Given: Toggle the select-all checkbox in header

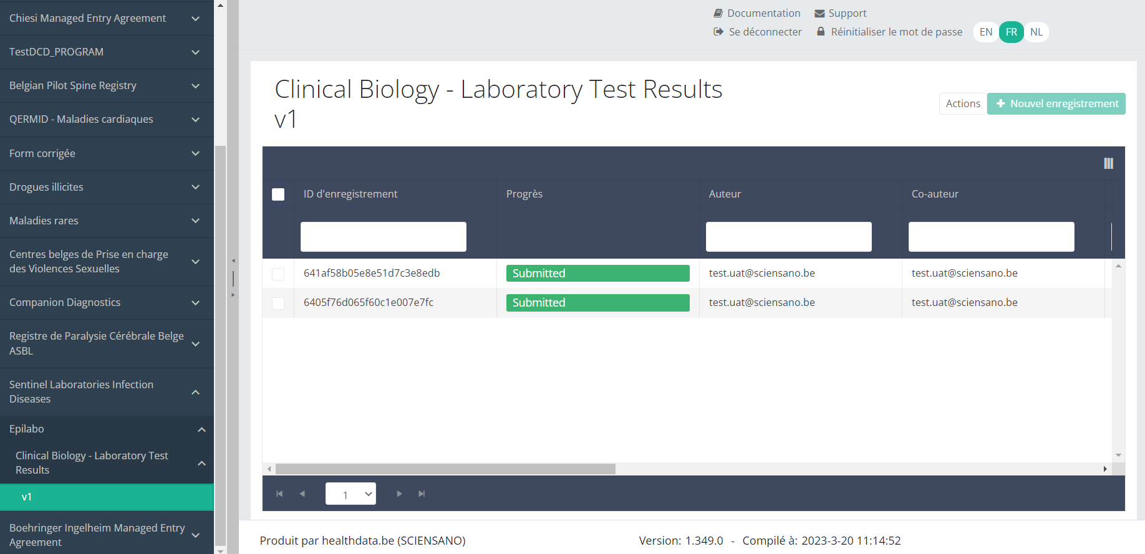Looking at the screenshot, I should tap(278, 194).
